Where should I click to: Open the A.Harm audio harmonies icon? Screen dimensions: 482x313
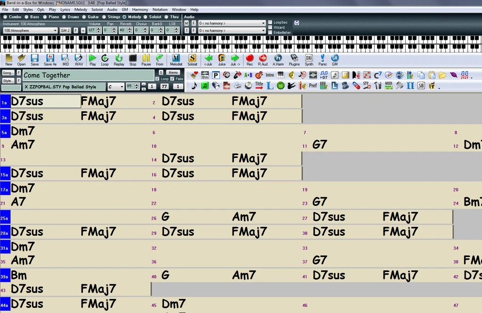pyautogui.click(x=278, y=60)
